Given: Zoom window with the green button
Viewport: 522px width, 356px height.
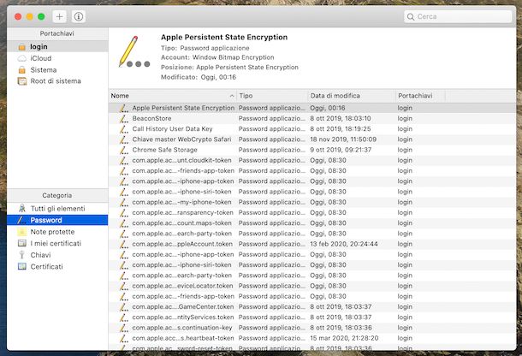Looking at the screenshot, I should tap(41, 16).
